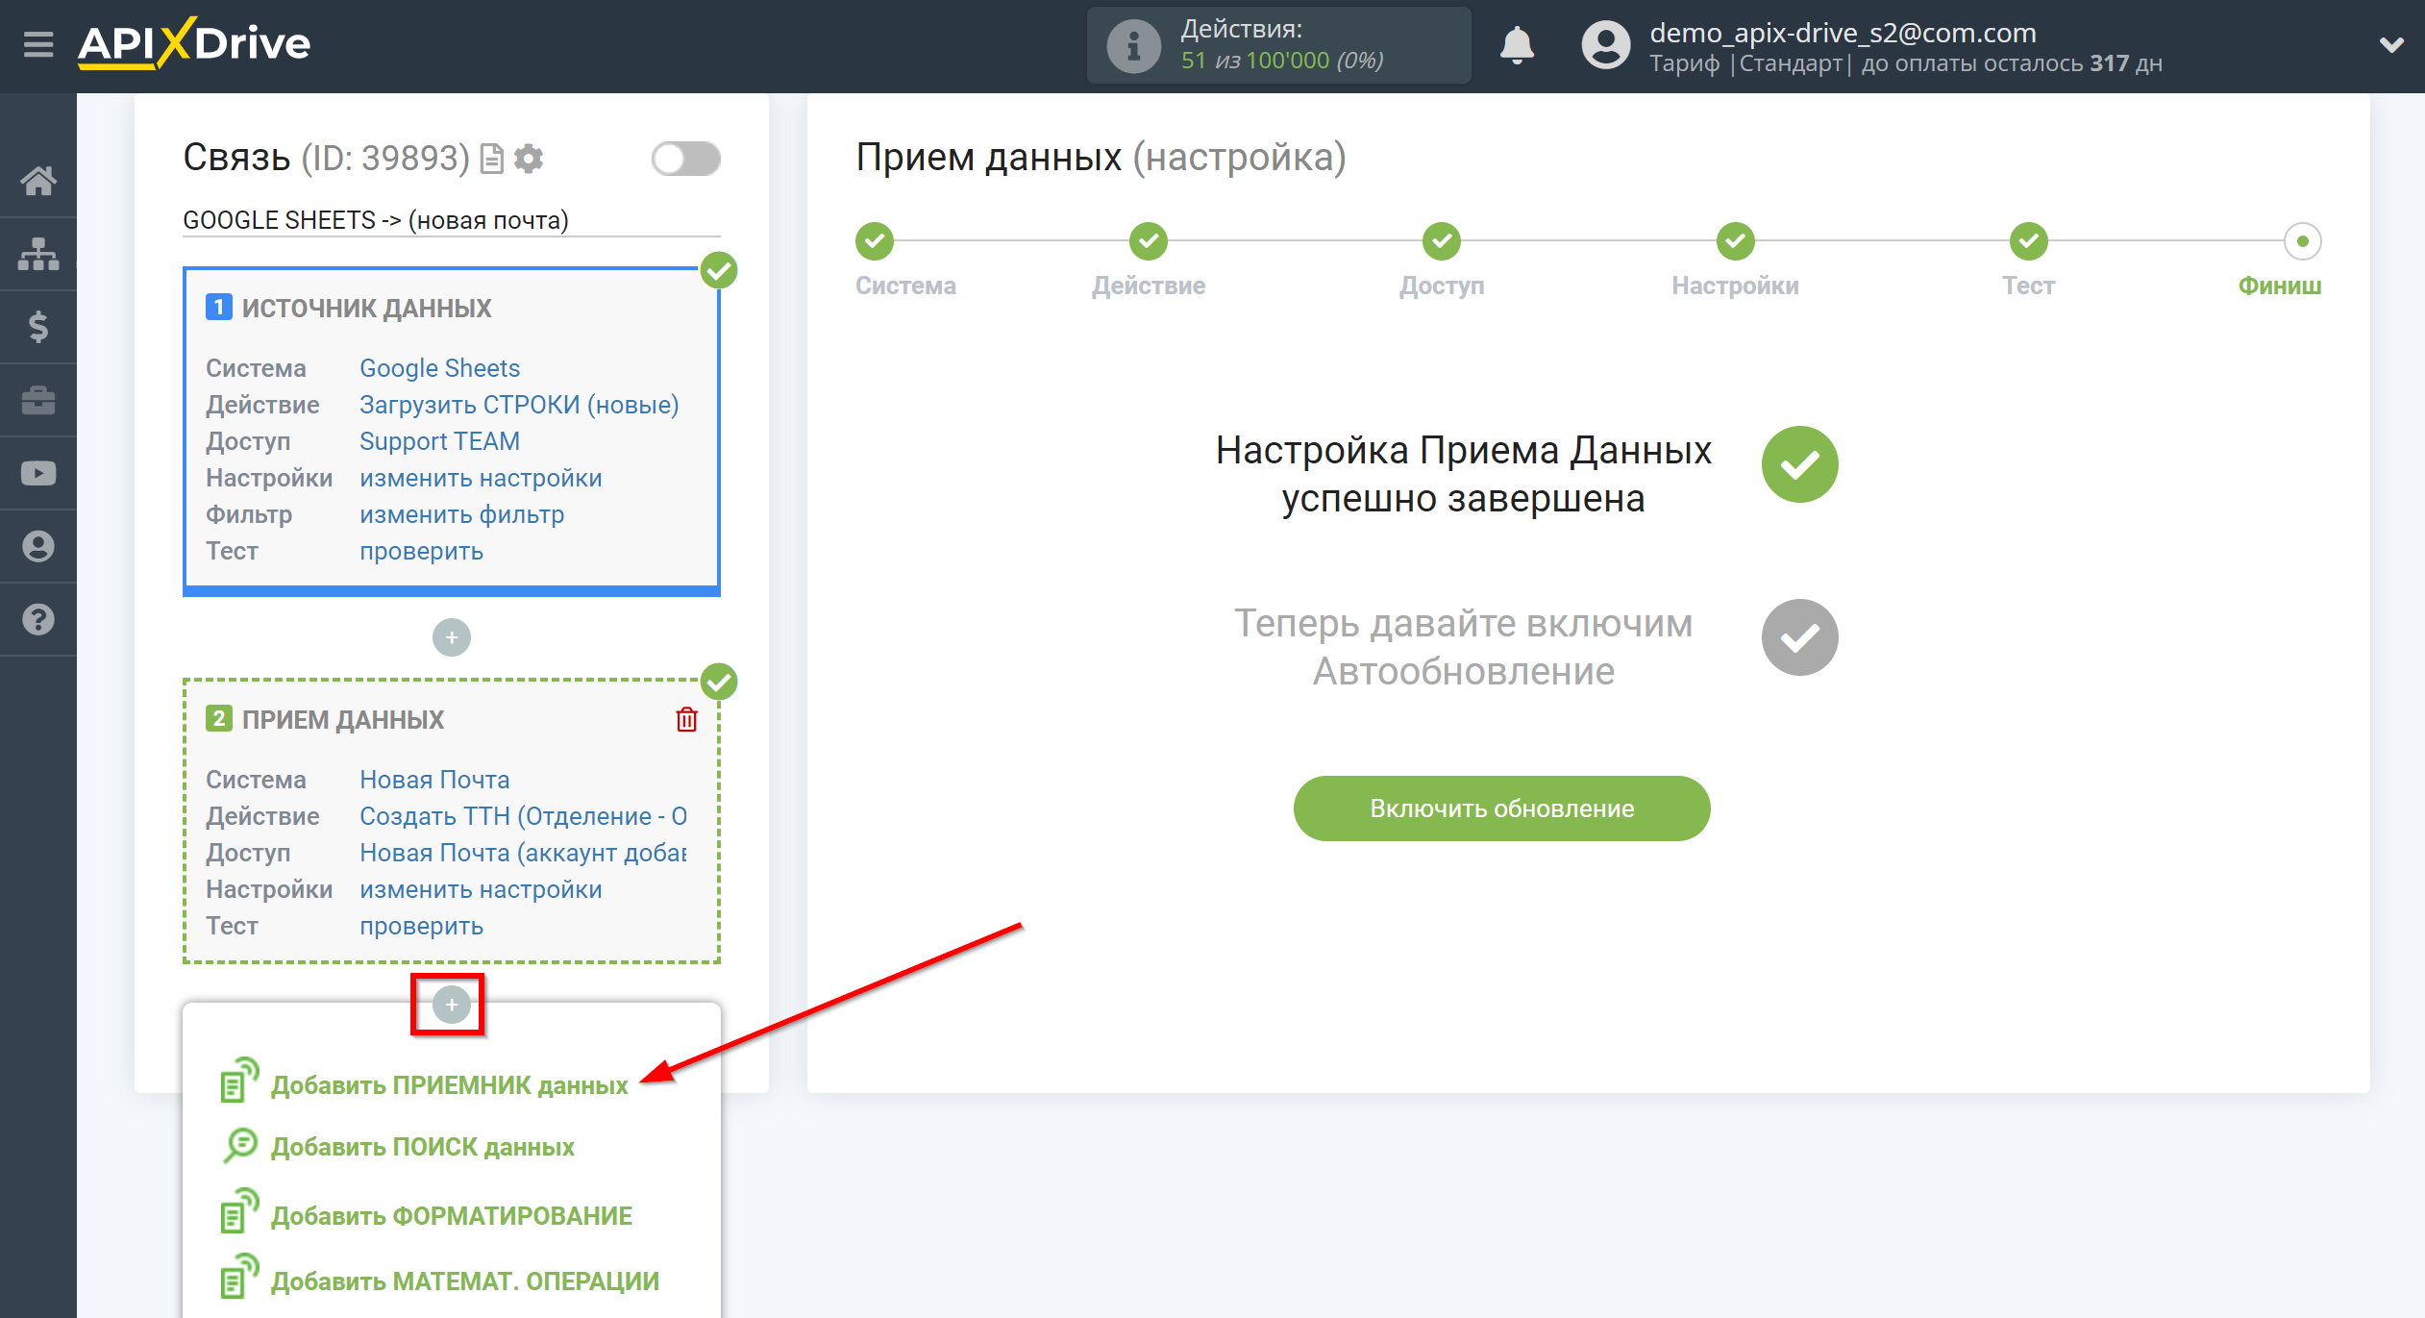
Task: Click the green check badge on receiver block
Action: point(719,683)
